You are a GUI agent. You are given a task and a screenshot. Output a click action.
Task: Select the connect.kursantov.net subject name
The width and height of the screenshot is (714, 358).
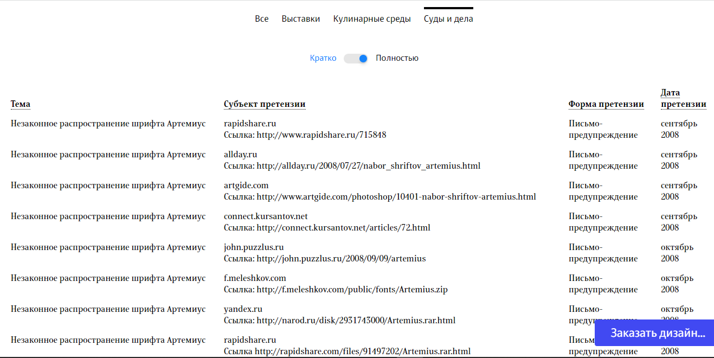[266, 216]
